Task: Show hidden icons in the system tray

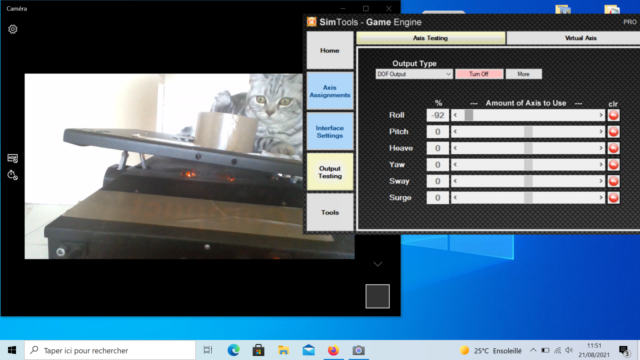Action: (x=534, y=350)
